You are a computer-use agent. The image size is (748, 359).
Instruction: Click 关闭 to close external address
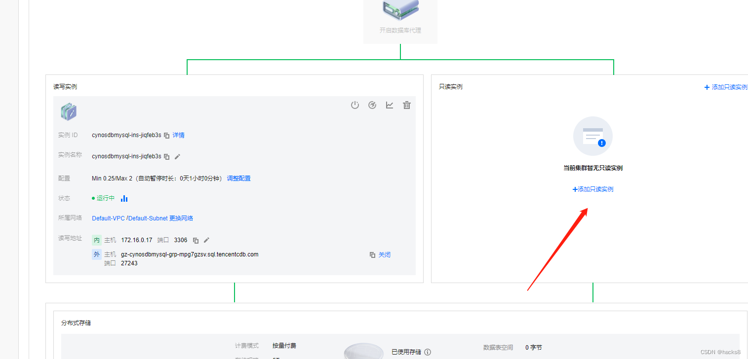pyautogui.click(x=385, y=255)
